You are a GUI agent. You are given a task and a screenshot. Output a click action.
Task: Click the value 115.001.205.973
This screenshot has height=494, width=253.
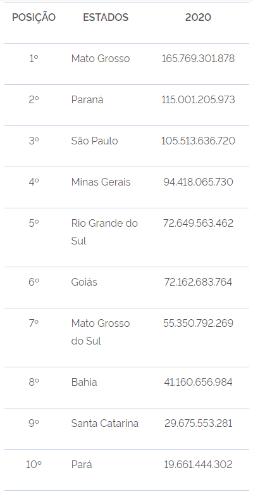(198, 99)
